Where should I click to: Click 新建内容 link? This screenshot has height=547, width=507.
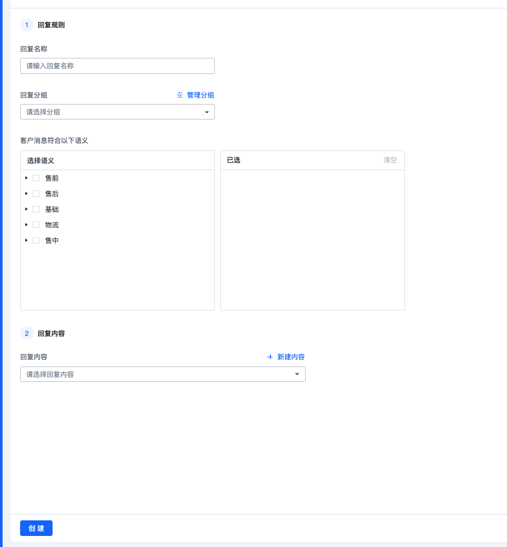point(291,357)
